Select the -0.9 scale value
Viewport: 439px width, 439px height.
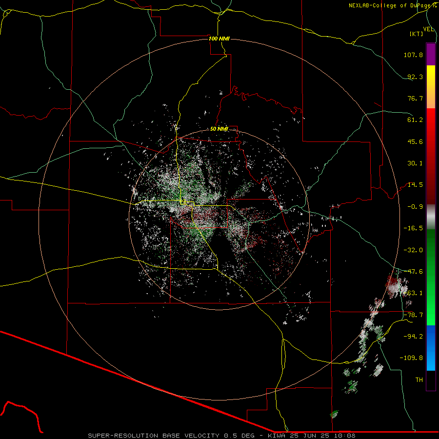pyautogui.click(x=415, y=207)
